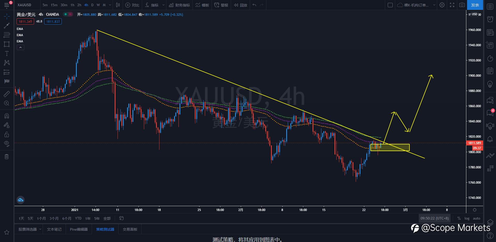Open the Indicators (指标) dialog
This screenshot has height=242, width=496.
pyautogui.click(x=152, y=5)
